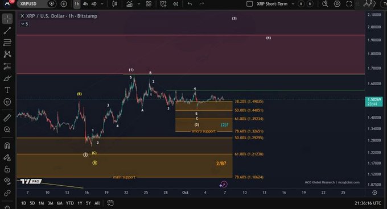Click the lightning events marker on time axis

click(x=224, y=184)
